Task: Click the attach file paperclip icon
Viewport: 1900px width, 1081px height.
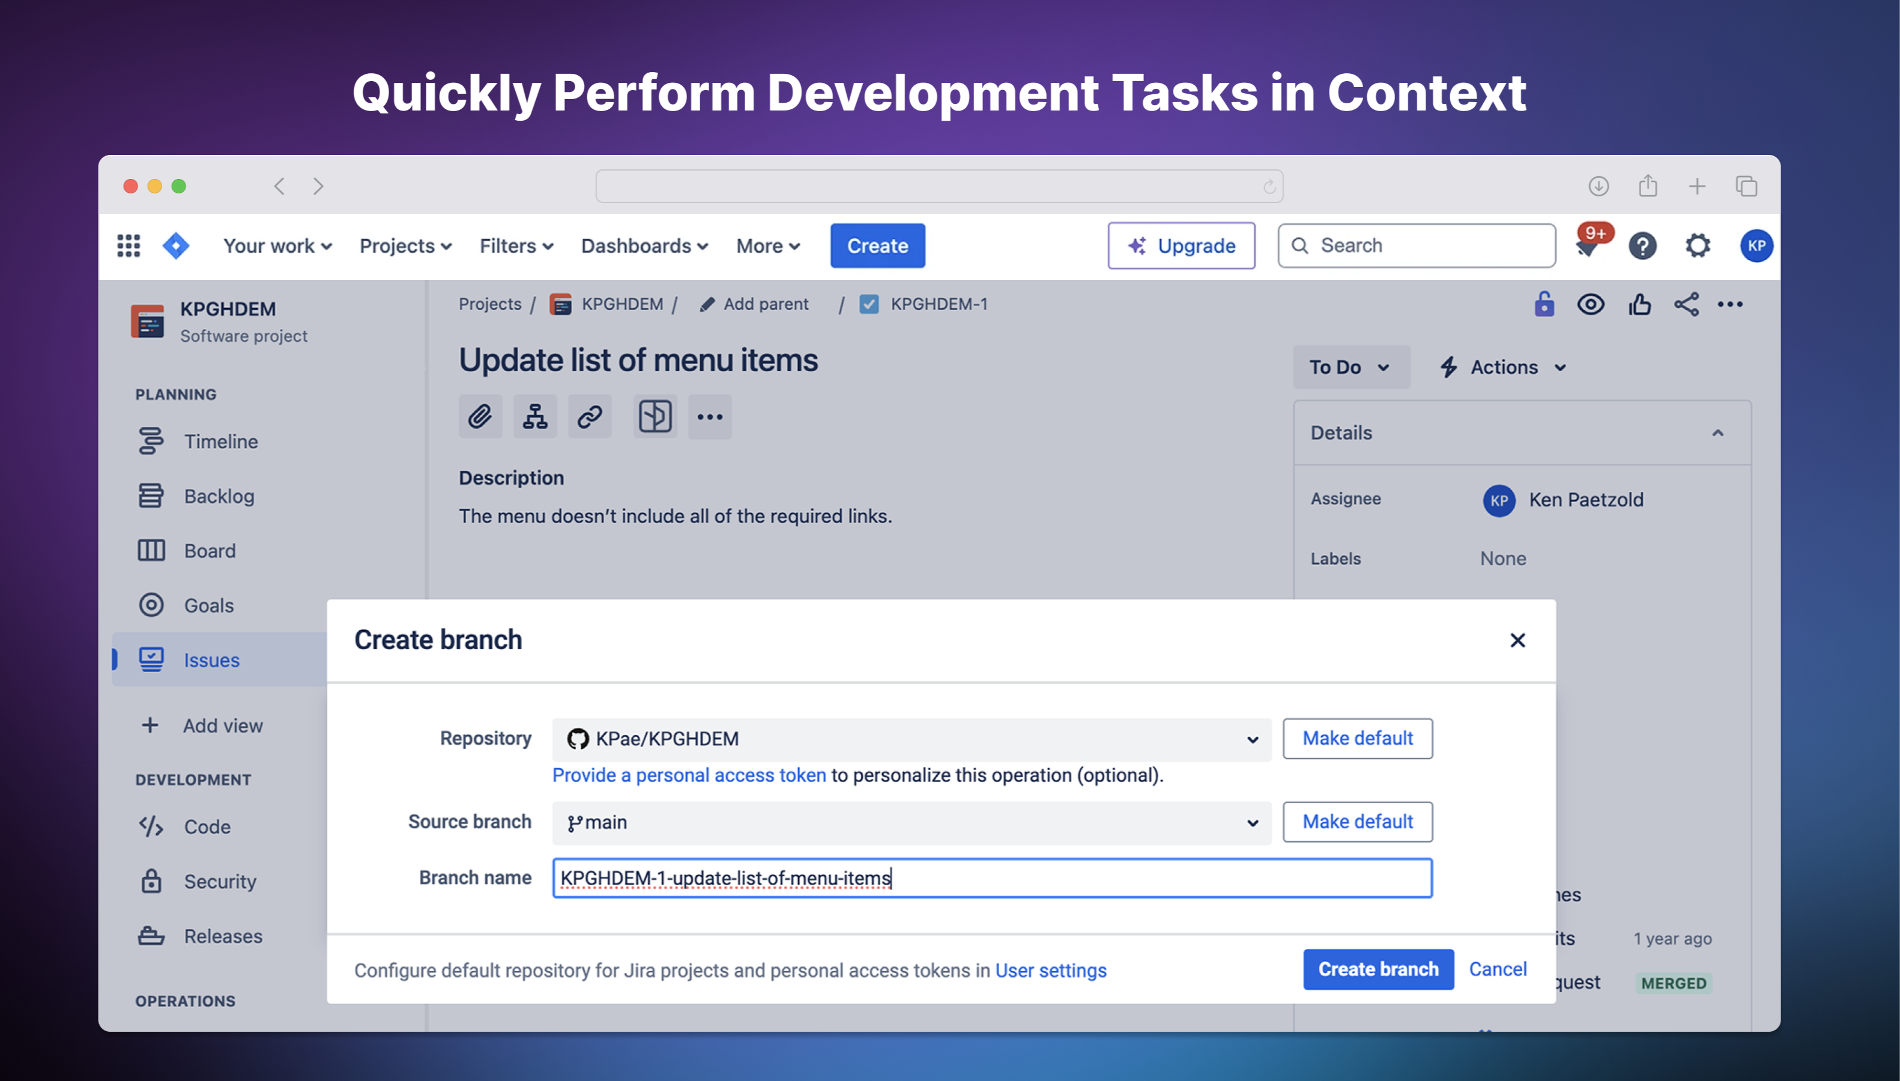Action: (x=480, y=417)
